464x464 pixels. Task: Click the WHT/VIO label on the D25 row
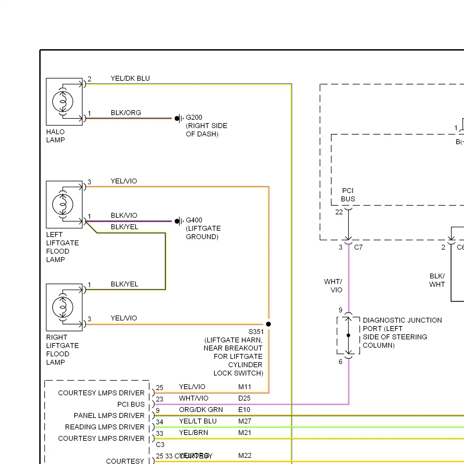194,398
